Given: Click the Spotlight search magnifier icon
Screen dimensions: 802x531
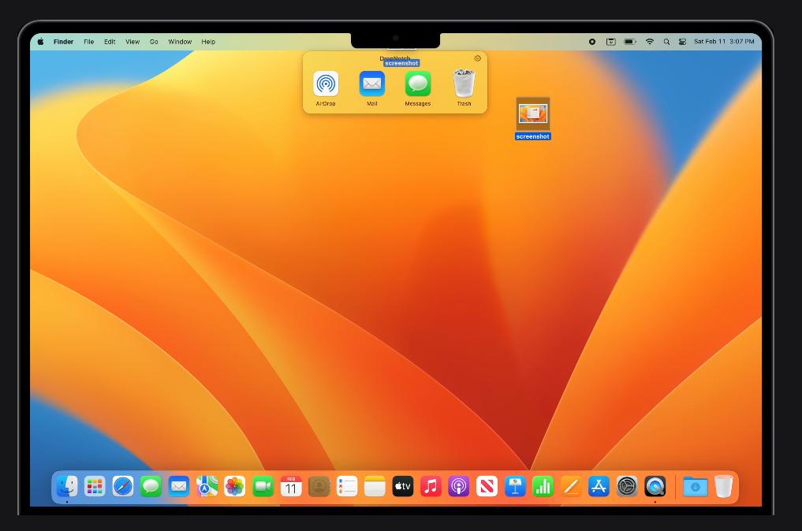Looking at the screenshot, I should pos(666,42).
